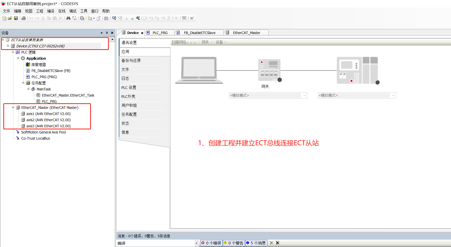Image resolution: width=451 pixels, height=247 pixels.
Task: Switch to the FB_DisableETCSlave tab
Action: [x=199, y=33]
